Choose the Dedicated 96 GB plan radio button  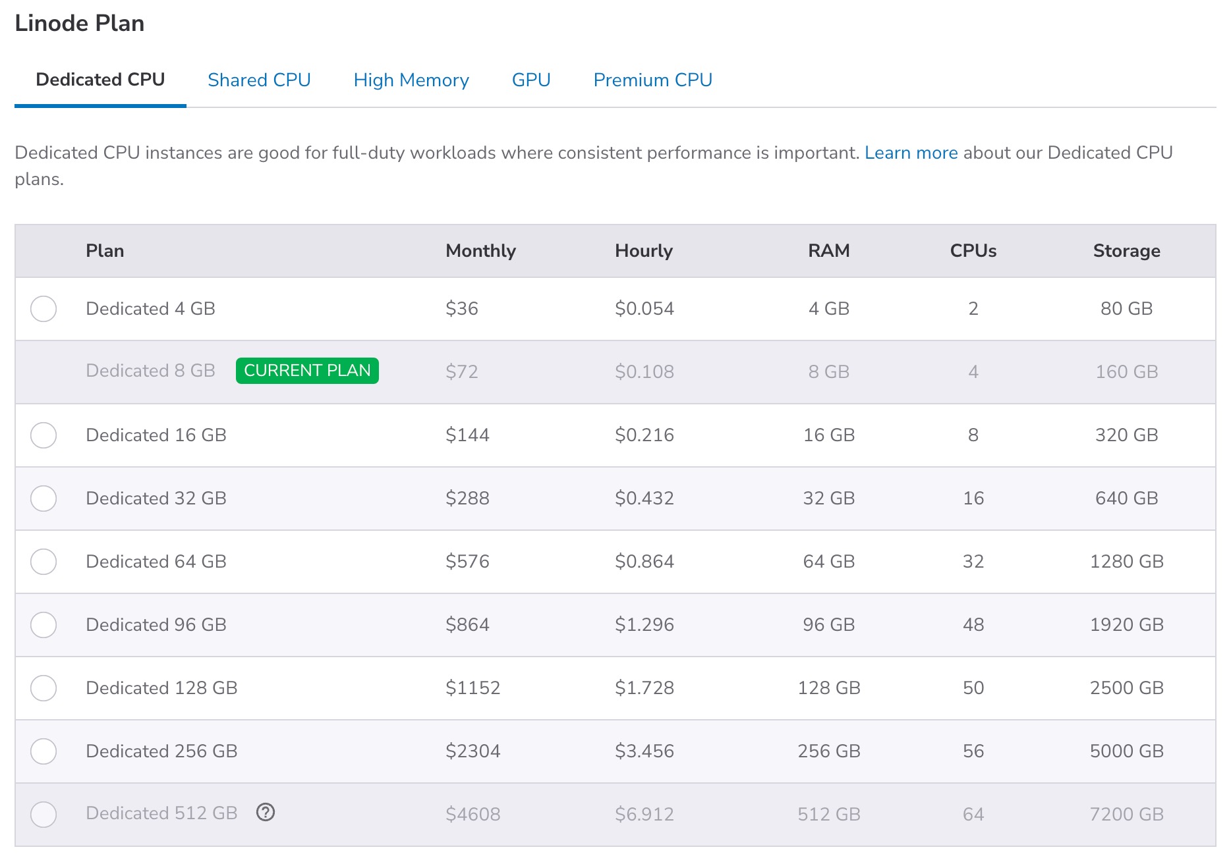(x=43, y=625)
